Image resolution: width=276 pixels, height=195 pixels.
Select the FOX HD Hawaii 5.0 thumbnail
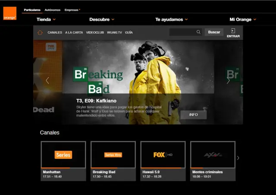[x=163, y=155]
